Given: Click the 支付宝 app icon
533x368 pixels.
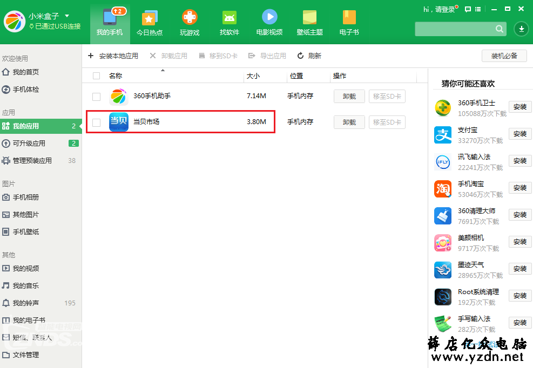Looking at the screenshot, I should [443, 135].
